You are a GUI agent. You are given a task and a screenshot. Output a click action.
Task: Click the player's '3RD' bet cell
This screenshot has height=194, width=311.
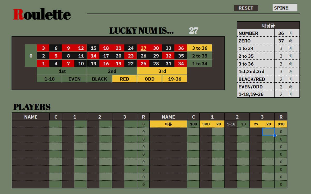(206, 124)
